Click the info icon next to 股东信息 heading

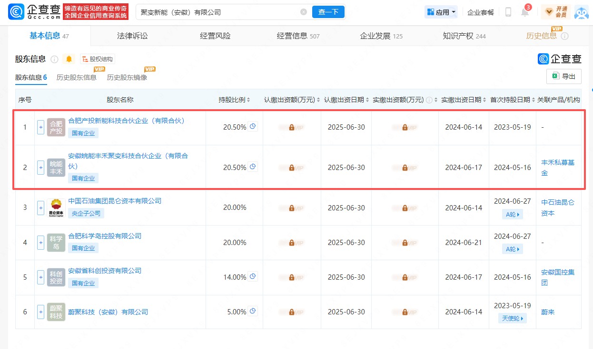pos(54,59)
